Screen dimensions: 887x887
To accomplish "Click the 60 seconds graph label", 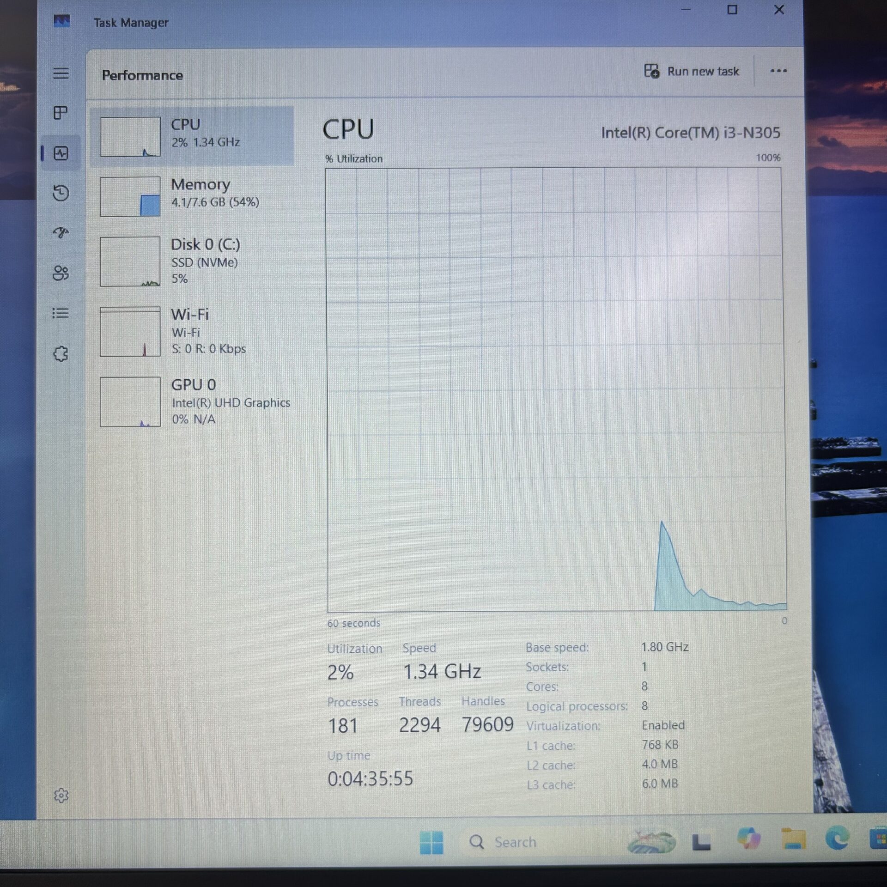I will [x=354, y=623].
